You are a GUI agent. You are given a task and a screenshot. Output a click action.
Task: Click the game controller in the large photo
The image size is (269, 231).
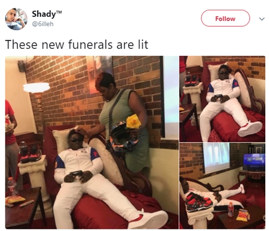pos(76,174)
